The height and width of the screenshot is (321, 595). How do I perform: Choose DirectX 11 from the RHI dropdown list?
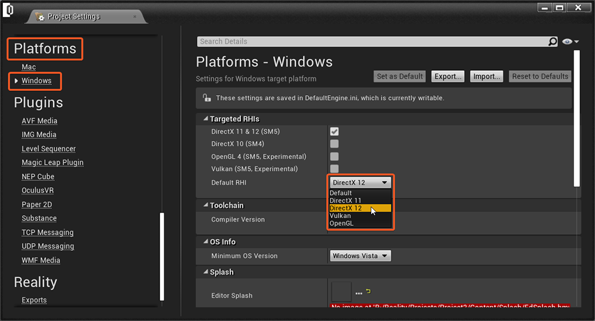pos(346,201)
